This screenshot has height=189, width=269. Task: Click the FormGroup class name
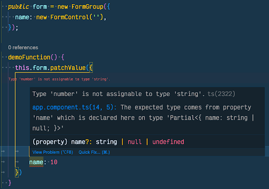click(x=87, y=7)
